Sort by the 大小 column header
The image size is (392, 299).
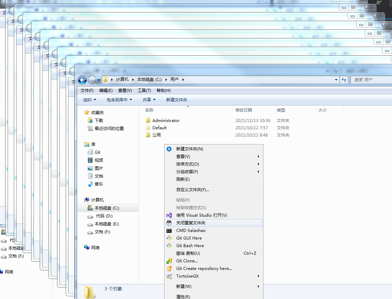[x=322, y=110]
